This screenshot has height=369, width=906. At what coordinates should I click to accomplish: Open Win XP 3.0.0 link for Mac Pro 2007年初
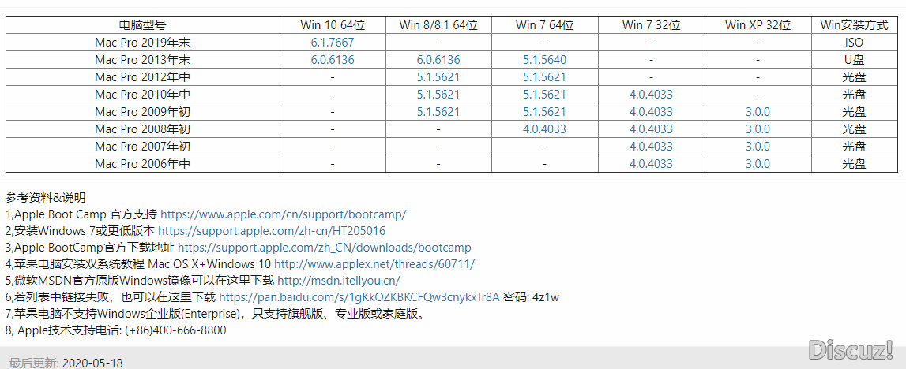click(758, 147)
